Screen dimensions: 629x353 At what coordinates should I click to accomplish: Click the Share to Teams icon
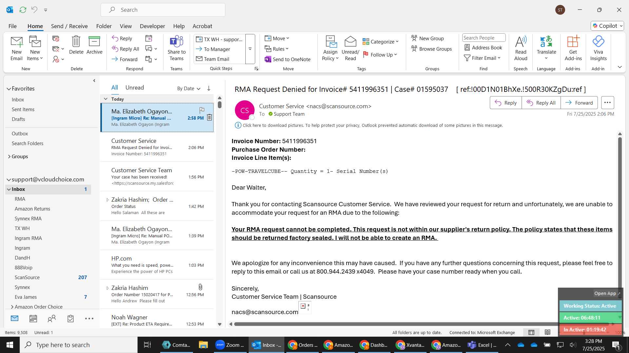[x=176, y=42]
